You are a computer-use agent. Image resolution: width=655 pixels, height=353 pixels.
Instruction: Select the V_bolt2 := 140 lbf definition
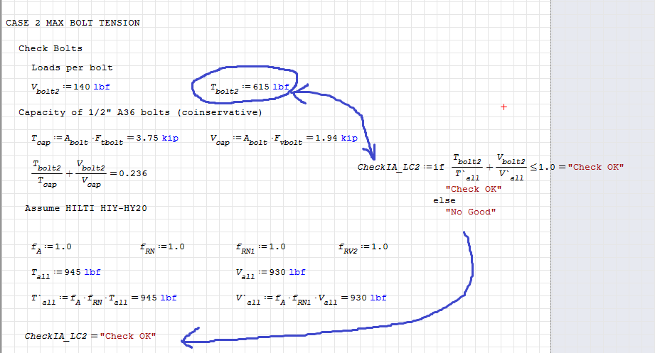[70, 87]
